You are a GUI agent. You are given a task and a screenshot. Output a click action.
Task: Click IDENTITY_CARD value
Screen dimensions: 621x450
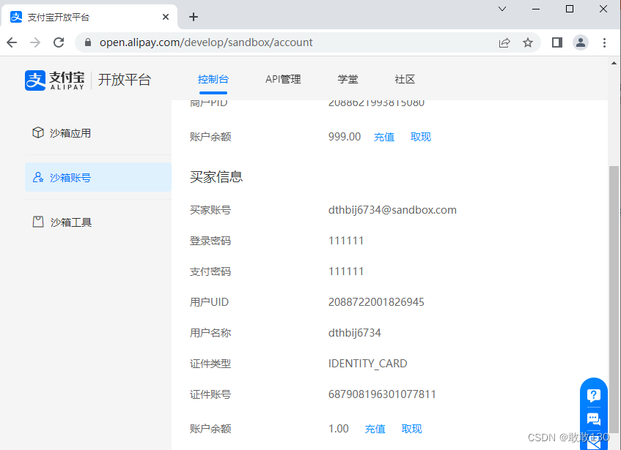(x=367, y=364)
